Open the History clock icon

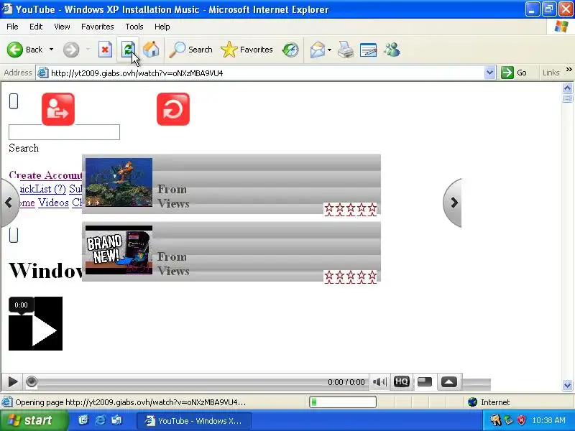pos(290,50)
